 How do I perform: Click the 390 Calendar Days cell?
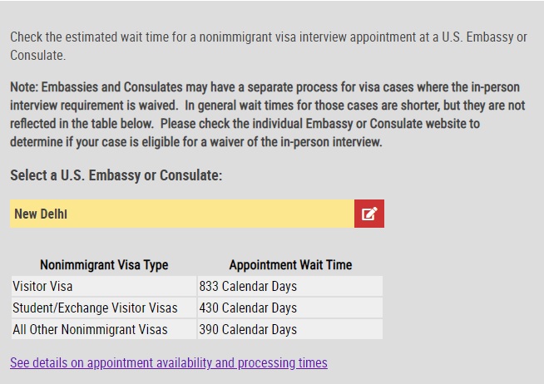[x=248, y=330]
